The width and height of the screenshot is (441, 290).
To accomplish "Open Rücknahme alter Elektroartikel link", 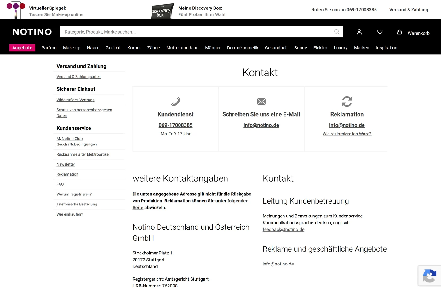I will click(x=83, y=154).
